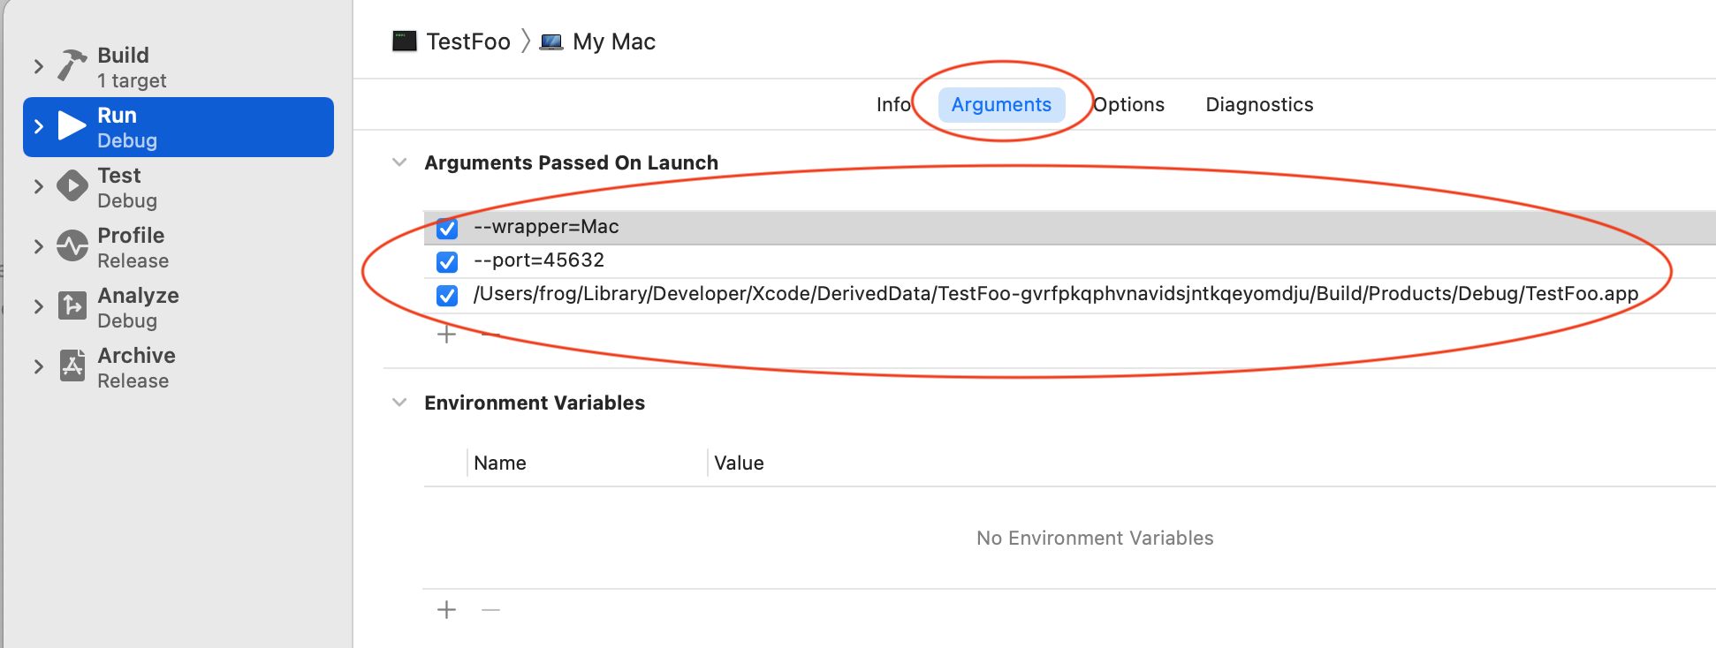Disable the --port=45632 argument checkbox
Image resolution: width=1716 pixels, height=648 pixels.
point(447,262)
